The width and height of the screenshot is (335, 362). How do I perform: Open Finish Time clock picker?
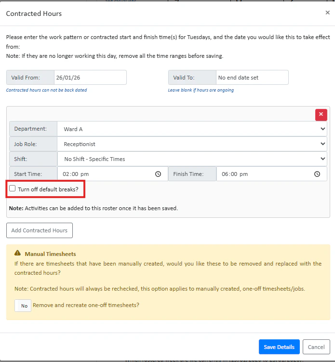317,174
